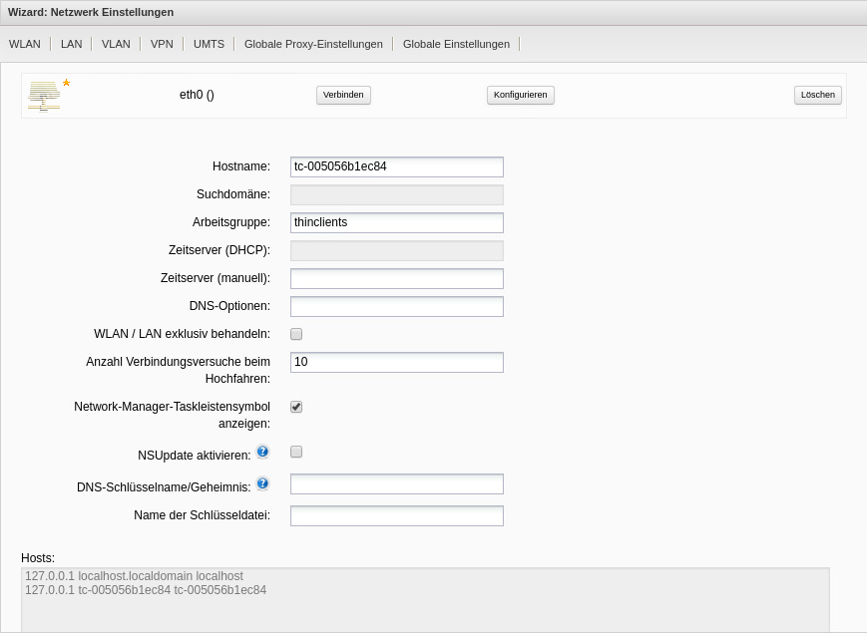Focus the Arbeitsgruppe text field
The width and height of the screenshot is (867, 633).
coord(395,222)
